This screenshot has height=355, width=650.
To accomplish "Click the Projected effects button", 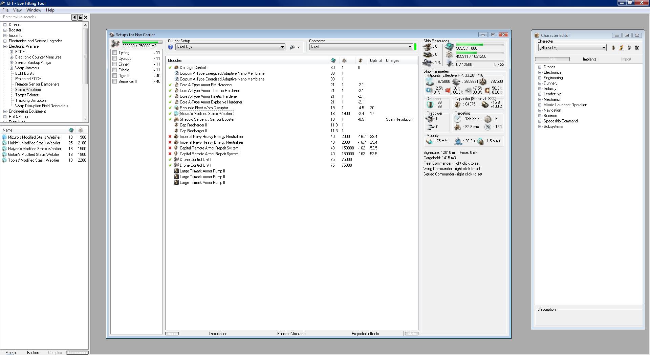I will tap(365, 334).
